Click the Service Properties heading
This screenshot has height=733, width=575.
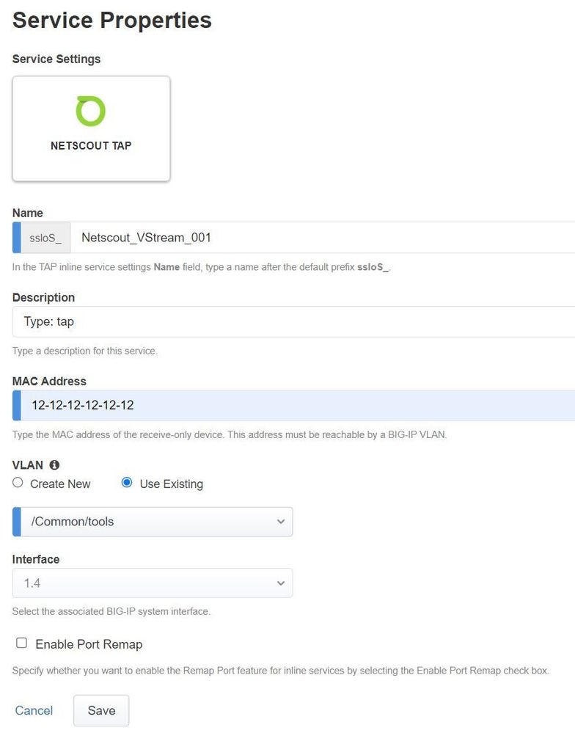pyautogui.click(x=112, y=20)
